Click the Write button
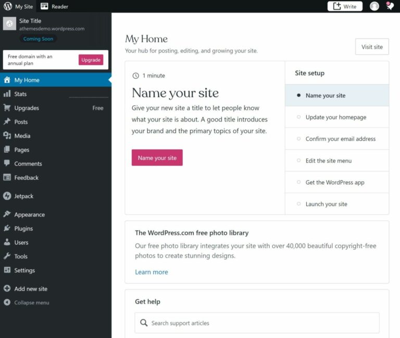The width and height of the screenshot is (400, 338). (345, 6)
